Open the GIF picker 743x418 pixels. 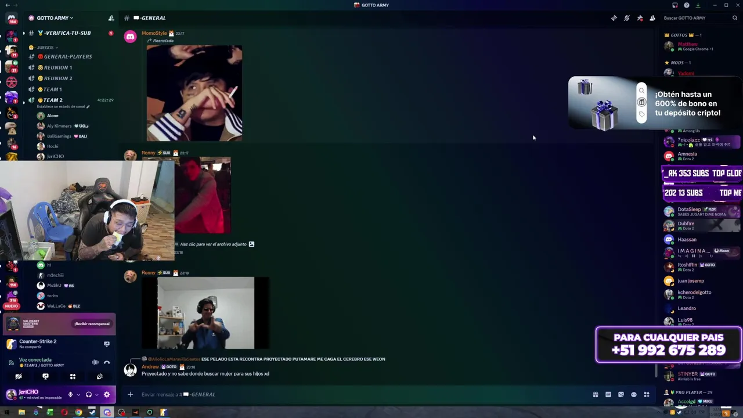tap(608, 395)
